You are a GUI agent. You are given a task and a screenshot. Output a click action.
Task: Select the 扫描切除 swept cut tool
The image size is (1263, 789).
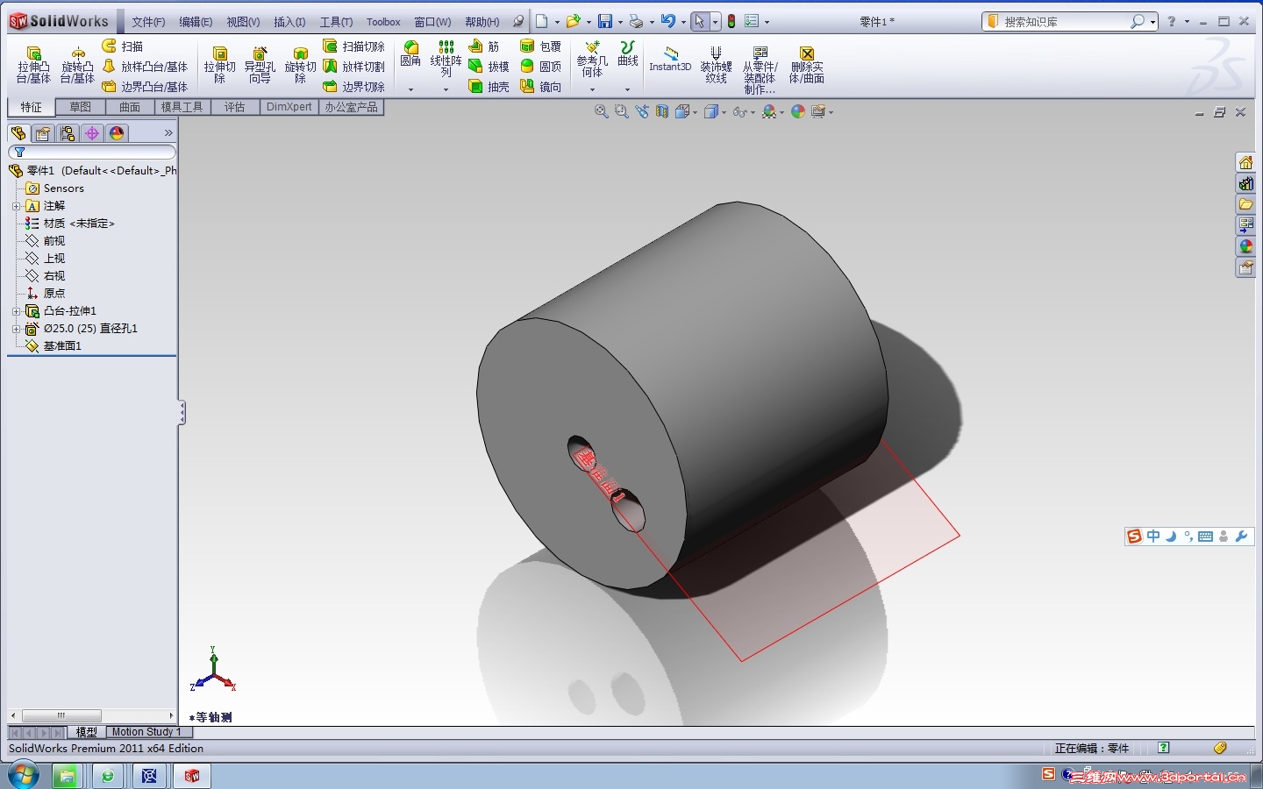coord(354,46)
